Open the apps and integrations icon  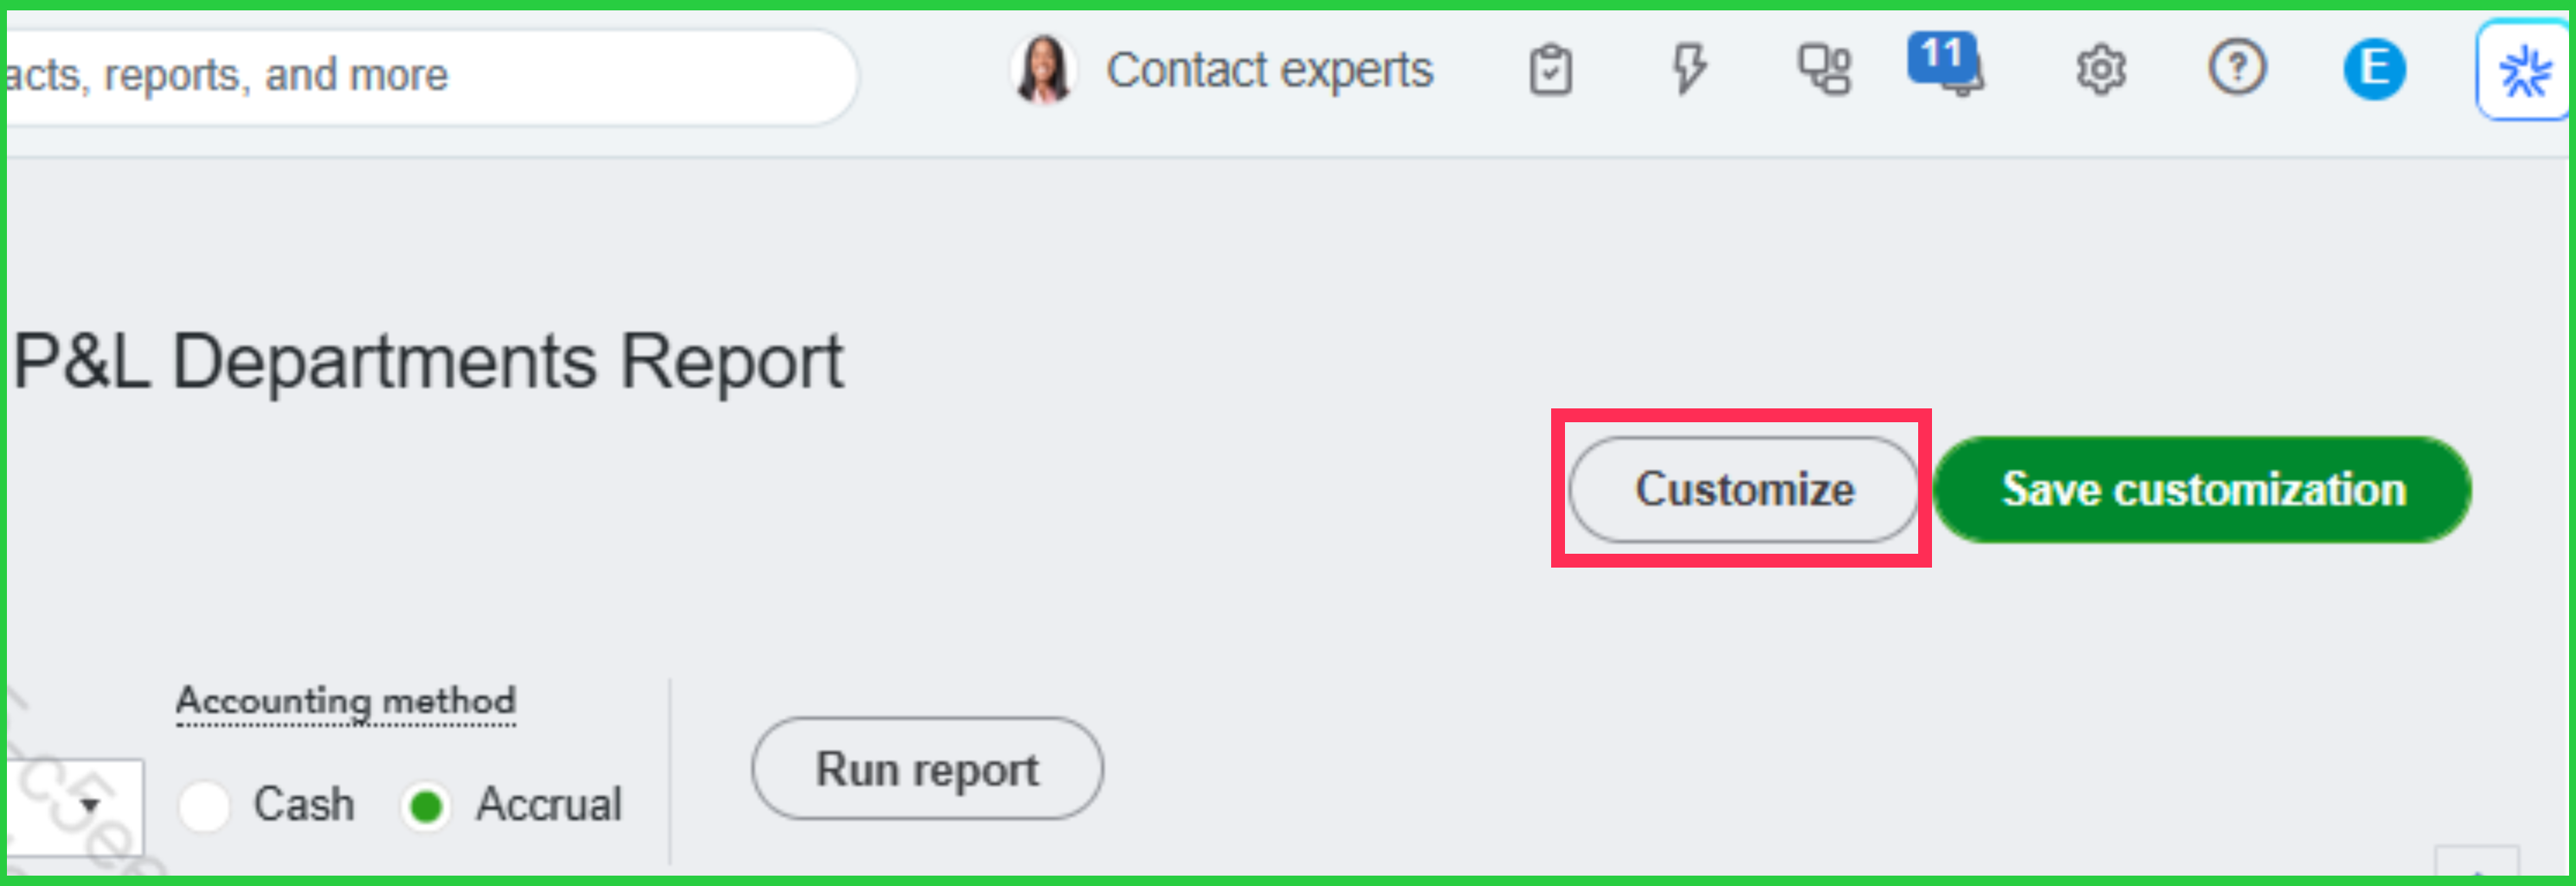[1825, 70]
